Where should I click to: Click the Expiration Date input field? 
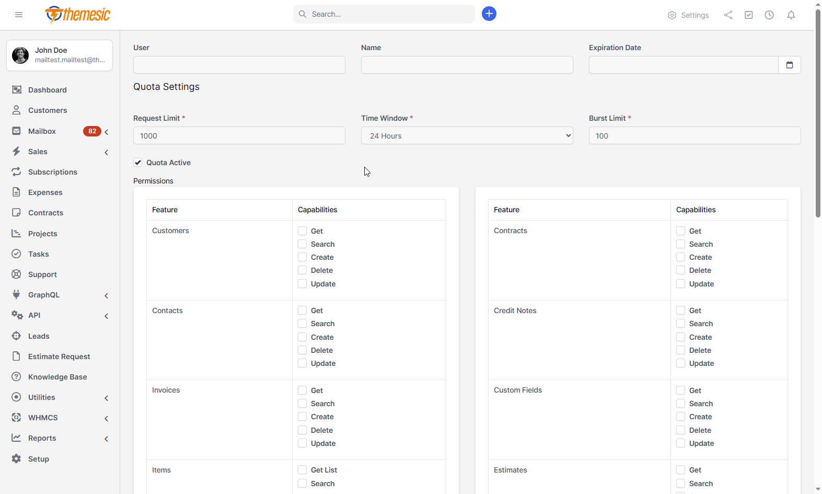click(684, 65)
